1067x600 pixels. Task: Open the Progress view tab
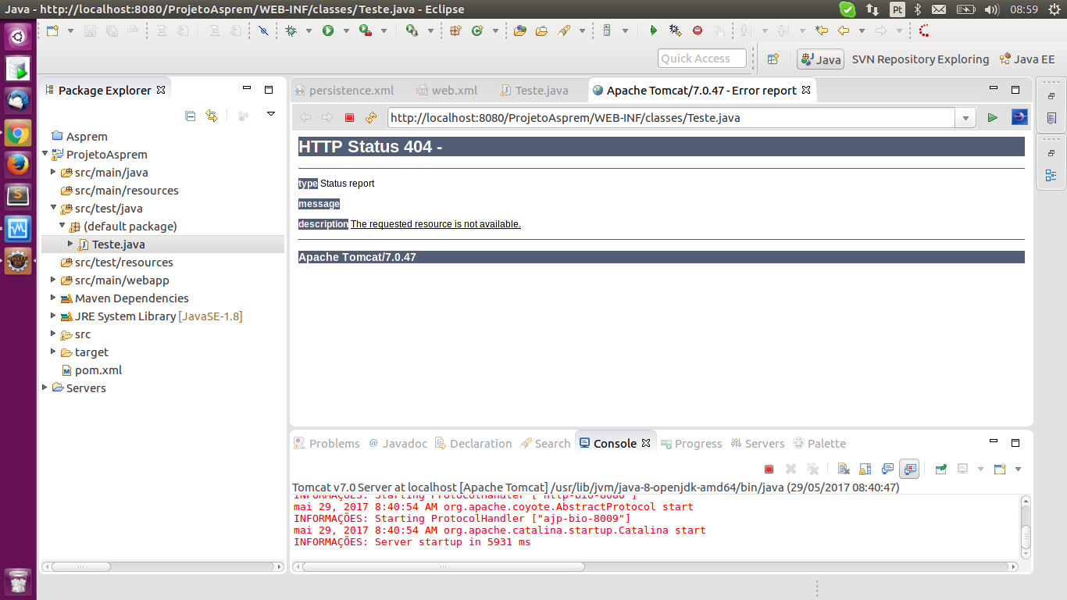(x=691, y=443)
